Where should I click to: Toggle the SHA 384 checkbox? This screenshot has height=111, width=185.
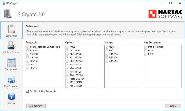107,57
